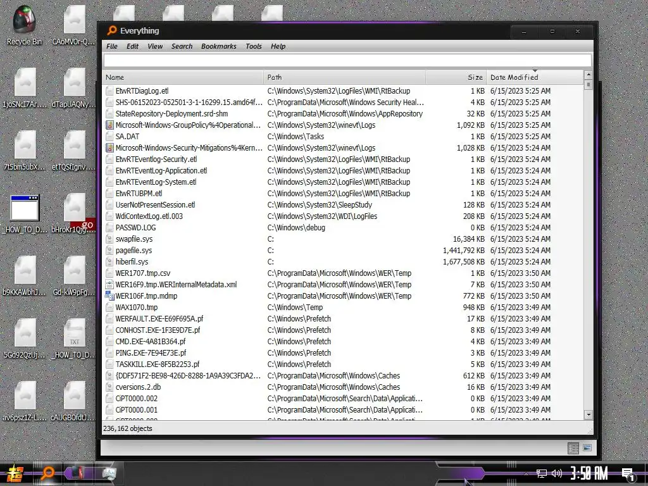Select the WdiContextLog.etl.003 row
The height and width of the screenshot is (486, 648).
pyautogui.click(x=342, y=216)
